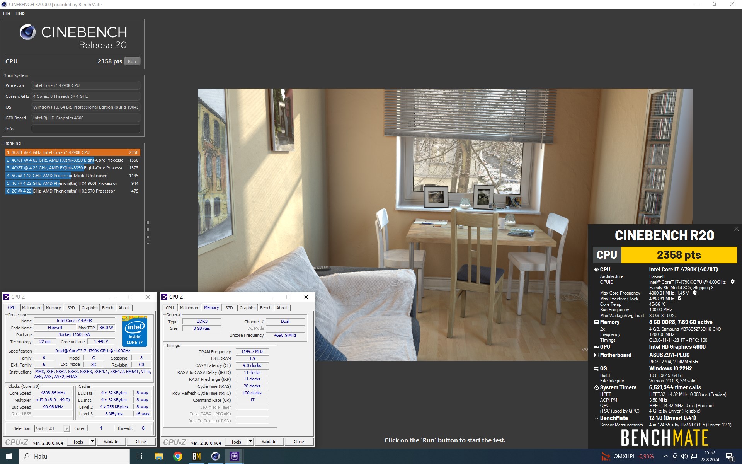Open About tab in right CPU-Z window
Image resolution: width=742 pixels, height=464 pixels.
tap(282, 308)
